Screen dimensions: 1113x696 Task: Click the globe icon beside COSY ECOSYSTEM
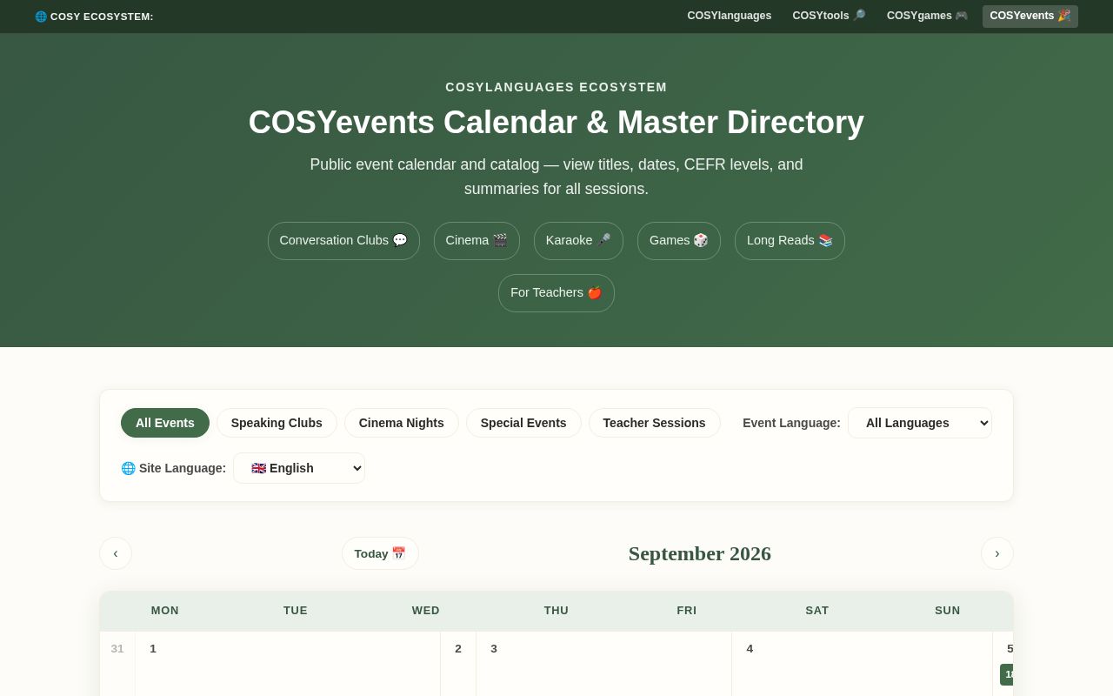[41, 17]
